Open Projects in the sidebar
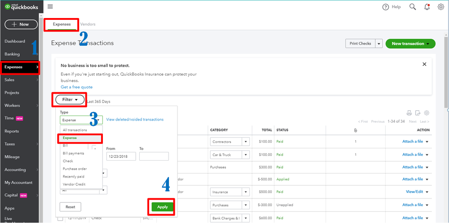The image size is (449, 224). coord(12,93)
